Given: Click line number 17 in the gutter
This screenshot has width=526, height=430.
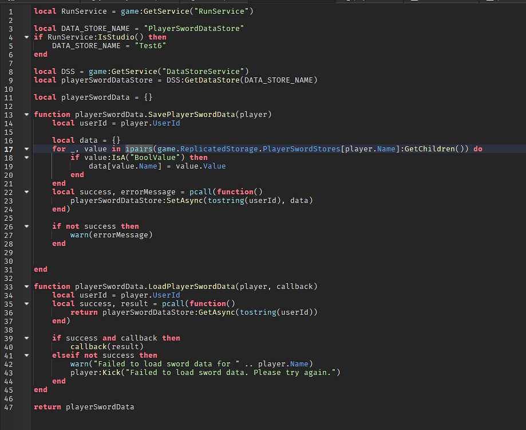Looking at the screenshot, I should (x=9, y=150).
